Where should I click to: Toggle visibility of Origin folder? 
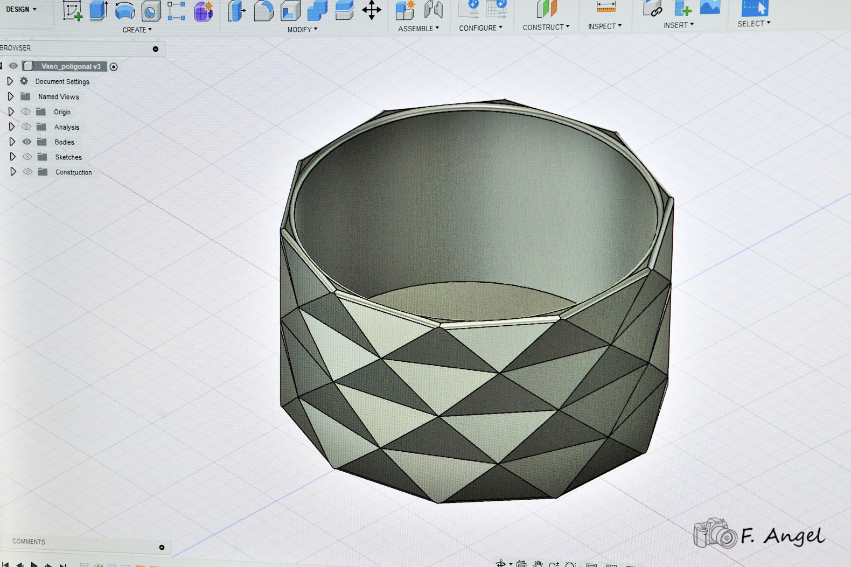coord(26,111)
